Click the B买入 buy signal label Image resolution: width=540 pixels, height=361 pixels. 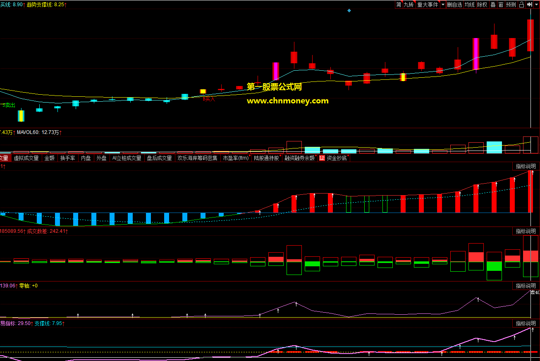click(x=209, y=99)
